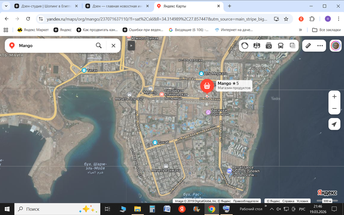Close the Яндекс Карты tab

(219, 6)
